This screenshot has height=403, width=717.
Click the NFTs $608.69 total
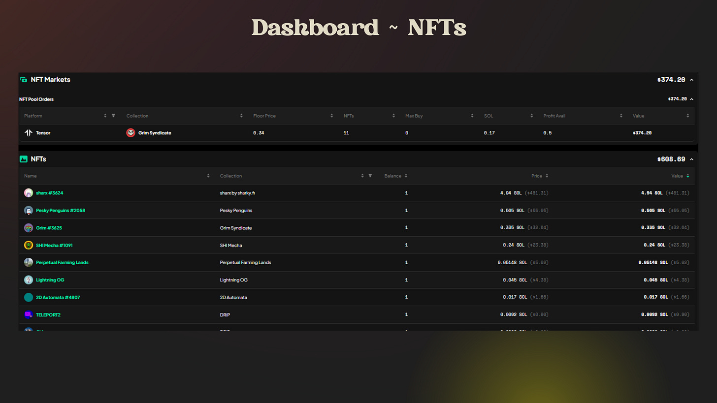point(671,159)
